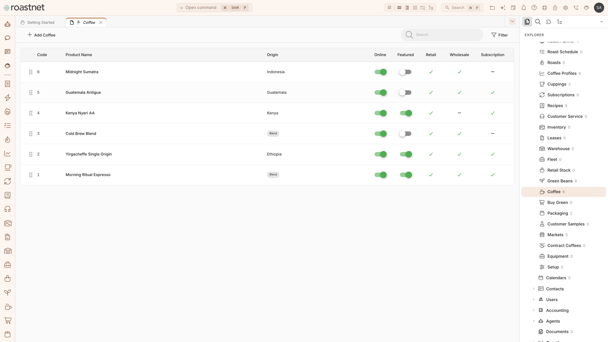Click the settings gear icon in top bar
Viewport: 608px width, 342px height.
tap(565, 8)
